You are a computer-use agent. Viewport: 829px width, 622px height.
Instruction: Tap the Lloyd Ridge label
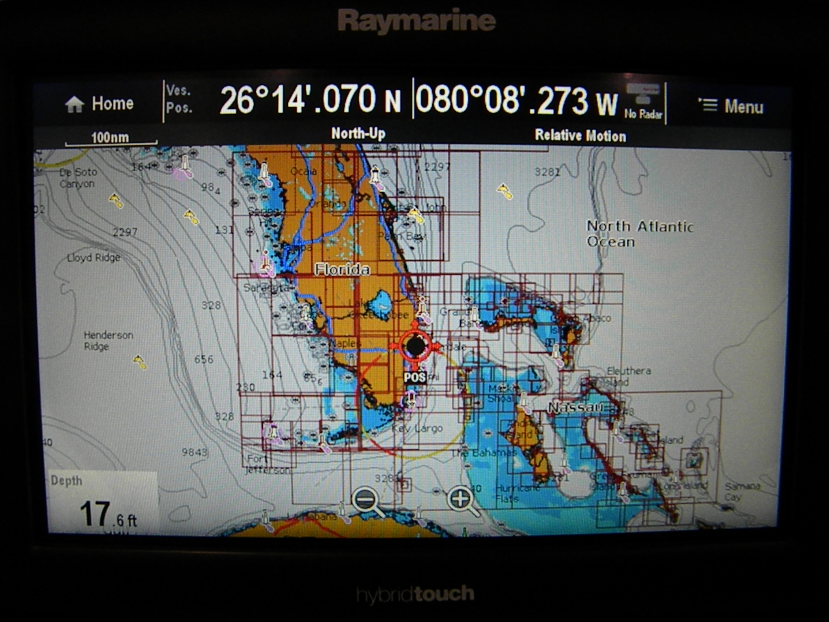coord(94,258)
